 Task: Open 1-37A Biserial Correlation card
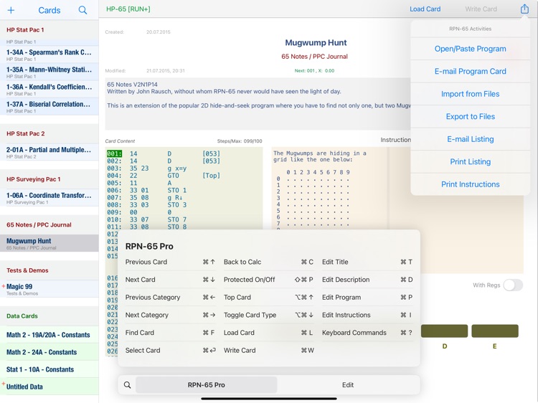49,107
